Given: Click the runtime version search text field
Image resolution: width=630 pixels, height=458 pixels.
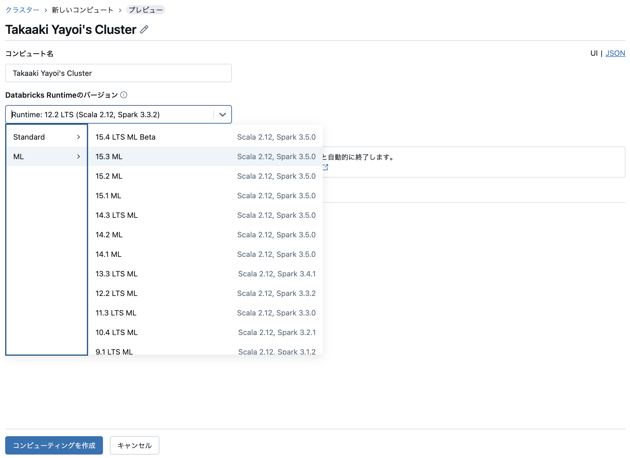Looking at the screenshot, I should pyautogui.click(x=109, y=115).
